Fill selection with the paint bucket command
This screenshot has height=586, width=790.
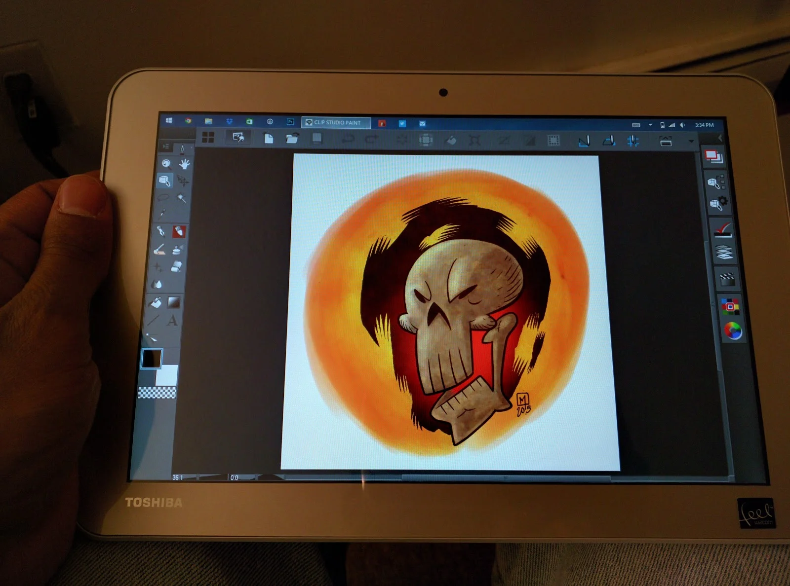(x=451, y=141)
